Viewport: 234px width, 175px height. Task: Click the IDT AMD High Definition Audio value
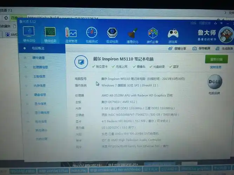[131, 140]
